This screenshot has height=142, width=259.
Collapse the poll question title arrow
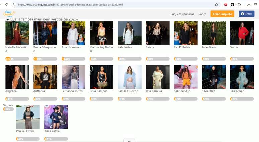pos(7,20)
